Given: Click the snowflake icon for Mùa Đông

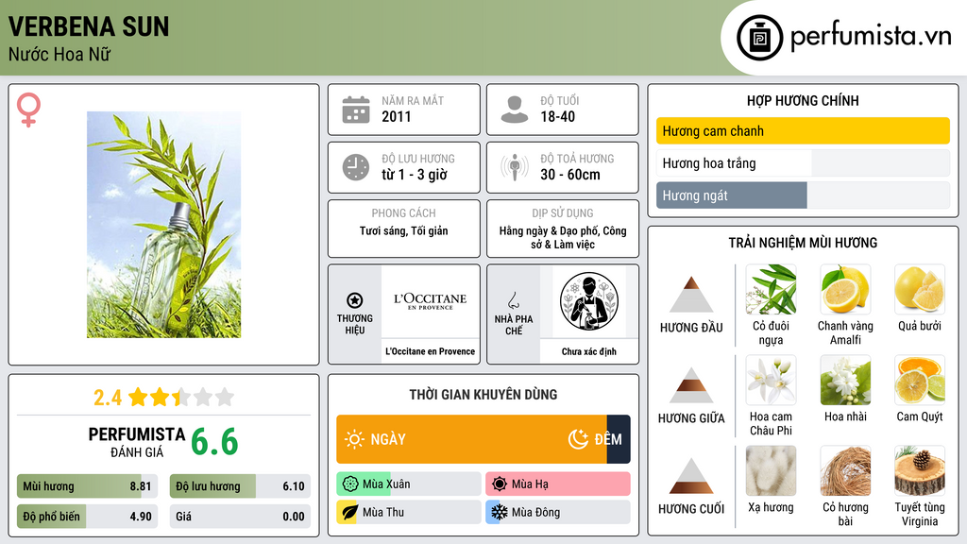Looking at the screenshot, I should [499, 512].
